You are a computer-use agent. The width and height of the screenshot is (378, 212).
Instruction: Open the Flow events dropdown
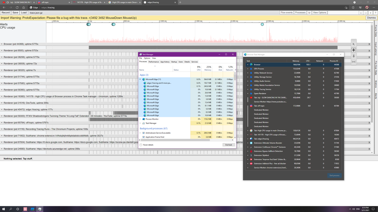click(286, 12)
